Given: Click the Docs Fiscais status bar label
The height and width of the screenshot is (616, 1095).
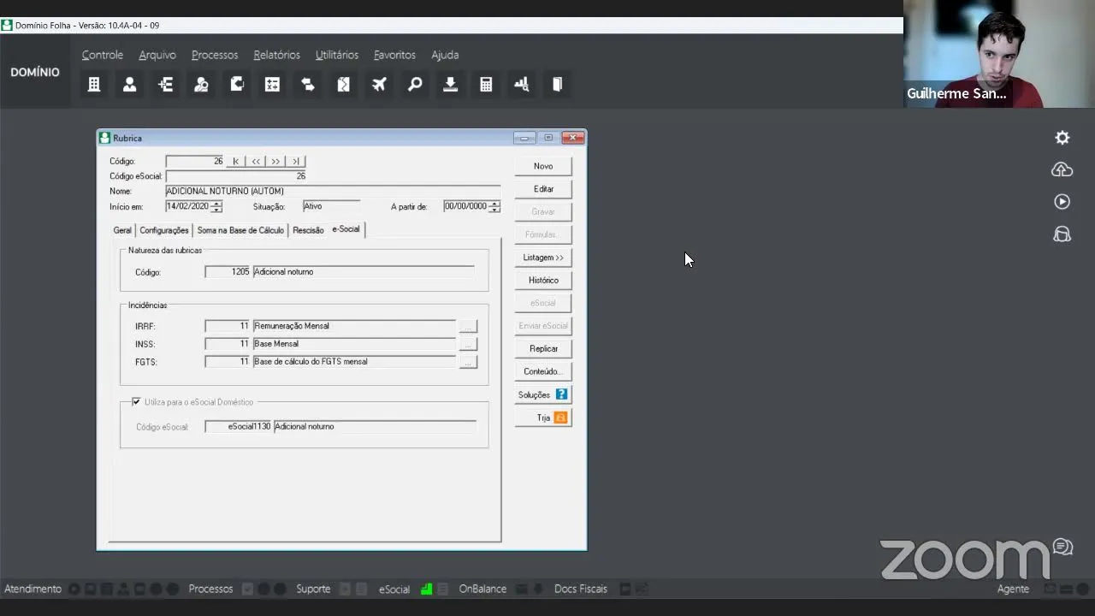Looking at the screenshot, I should 581,589.
